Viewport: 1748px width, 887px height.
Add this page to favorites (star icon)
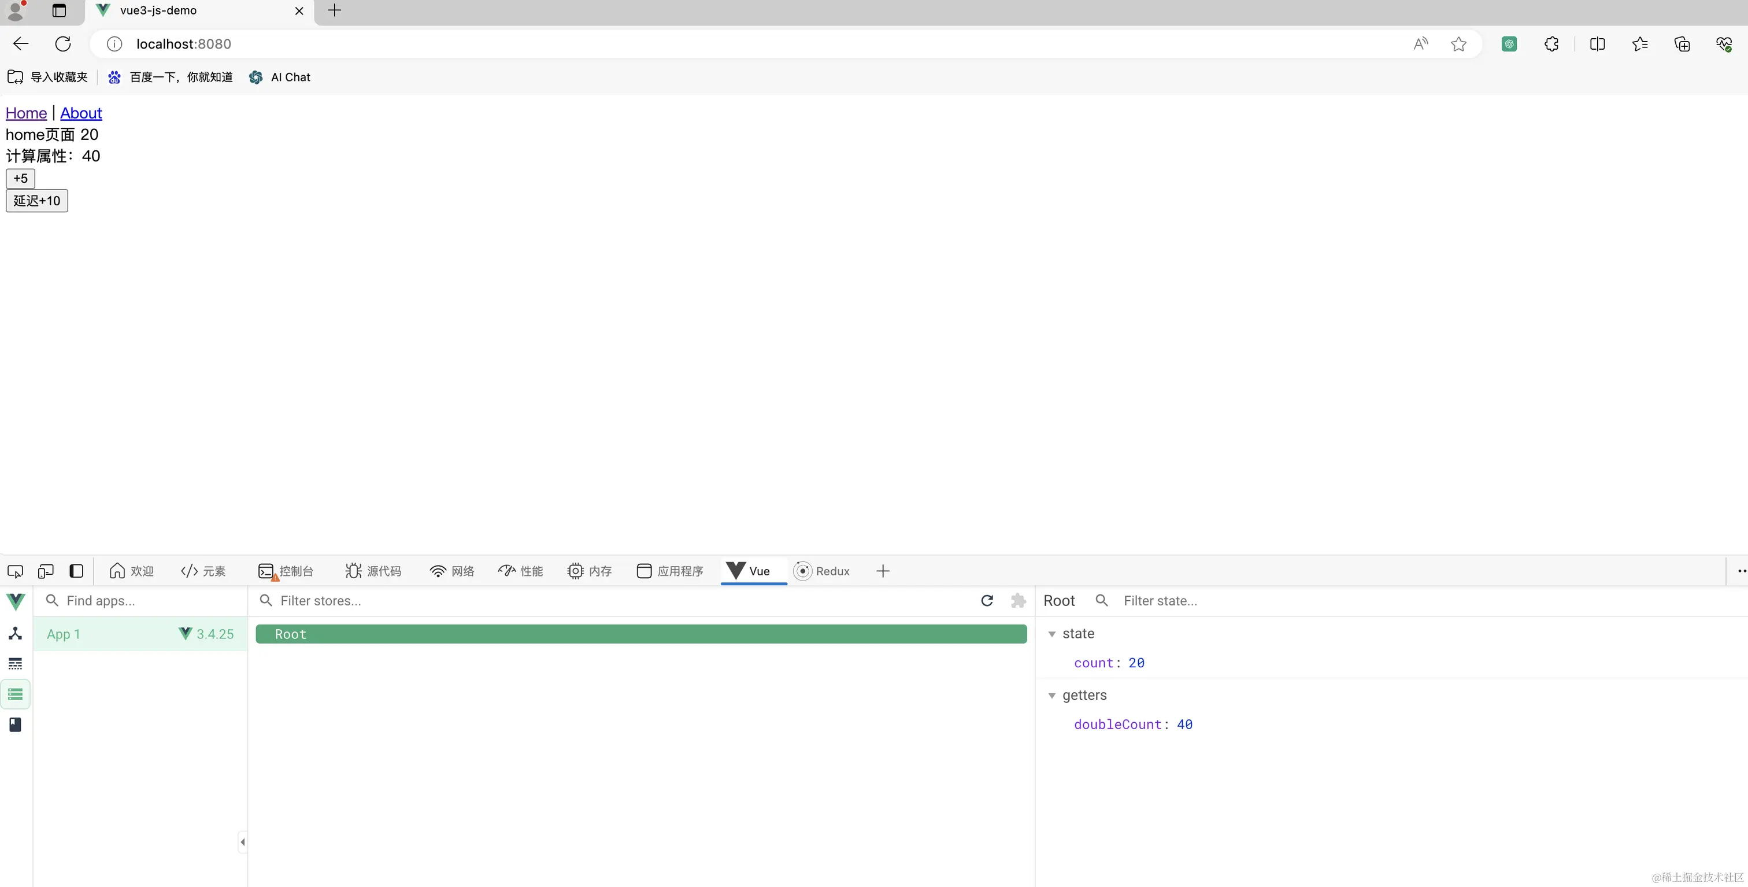[1459, 43]
